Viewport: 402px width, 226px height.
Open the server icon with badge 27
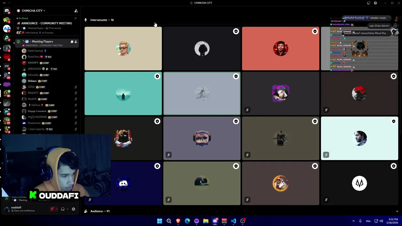pos(7,121)
